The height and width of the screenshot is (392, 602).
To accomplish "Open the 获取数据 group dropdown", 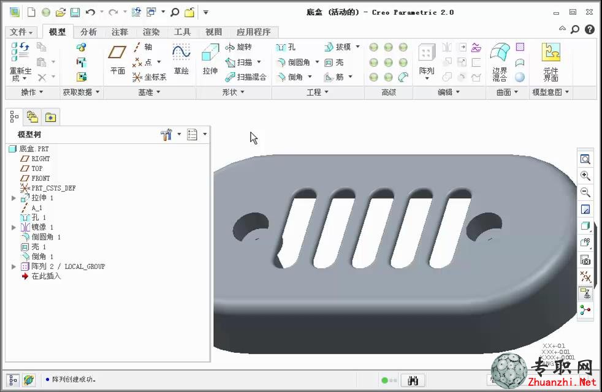I will 82,92.
